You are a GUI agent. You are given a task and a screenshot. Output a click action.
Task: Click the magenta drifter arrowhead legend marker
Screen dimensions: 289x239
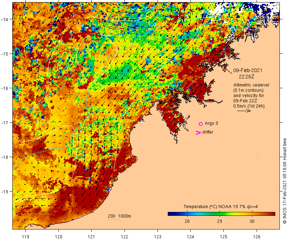(x=198, y=133)
